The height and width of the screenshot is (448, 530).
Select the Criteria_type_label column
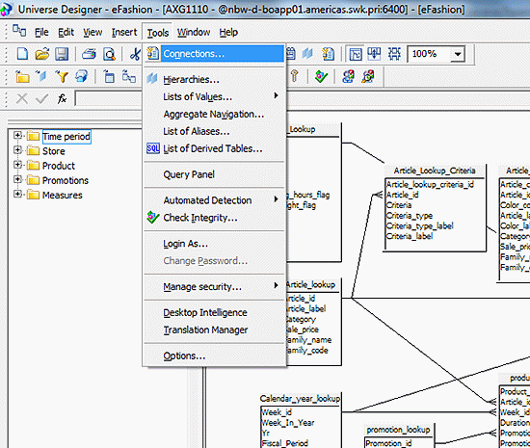419,225
